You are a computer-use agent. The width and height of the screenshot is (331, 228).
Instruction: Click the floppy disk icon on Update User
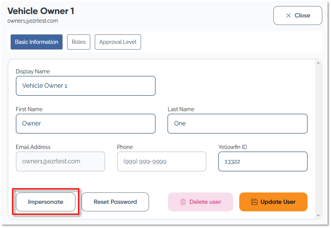tap(254, 202)
